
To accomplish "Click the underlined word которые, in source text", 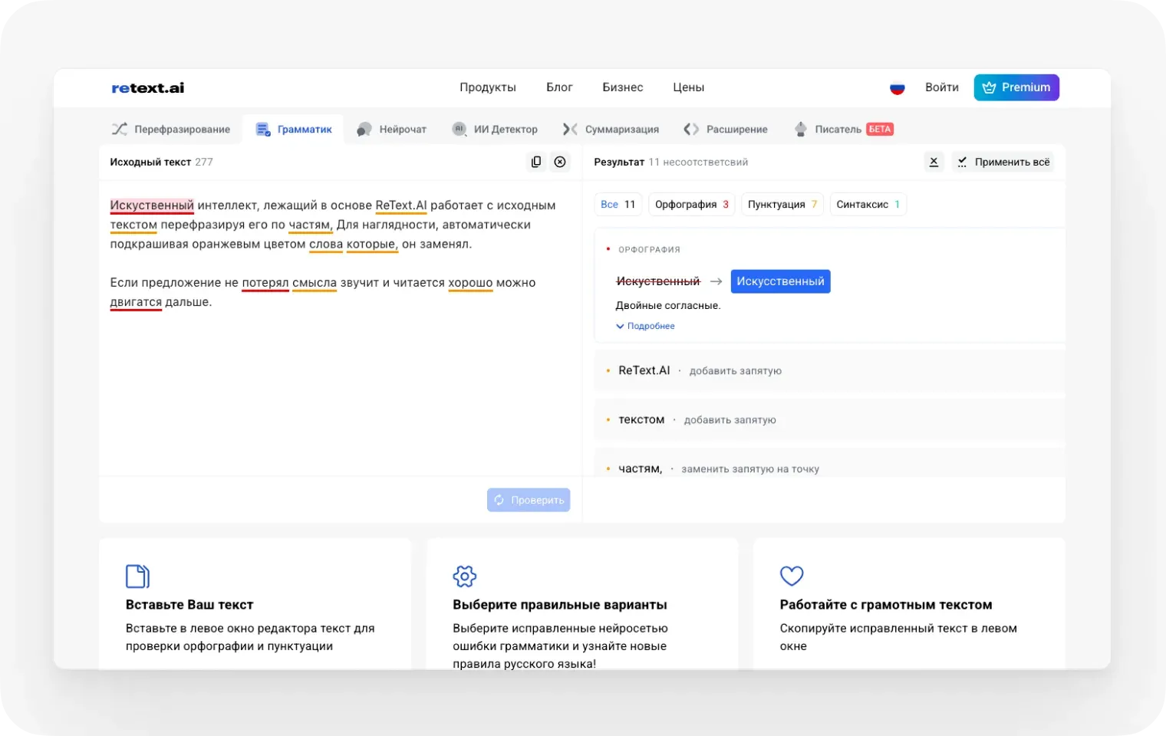I will 372,245.
